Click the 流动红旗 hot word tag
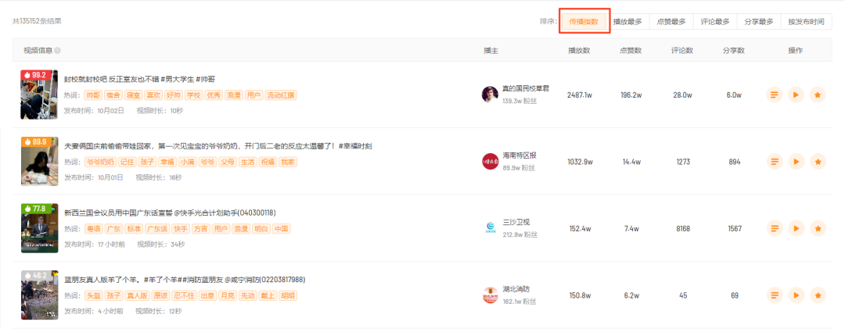The width and height of the screenshot is (845, 329). pyautogui.click(x=280, y=95)
